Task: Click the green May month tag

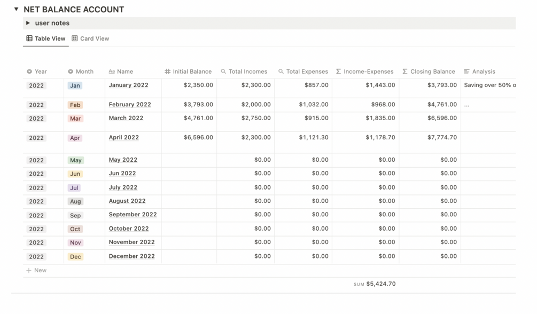Action: coord(75,160)
